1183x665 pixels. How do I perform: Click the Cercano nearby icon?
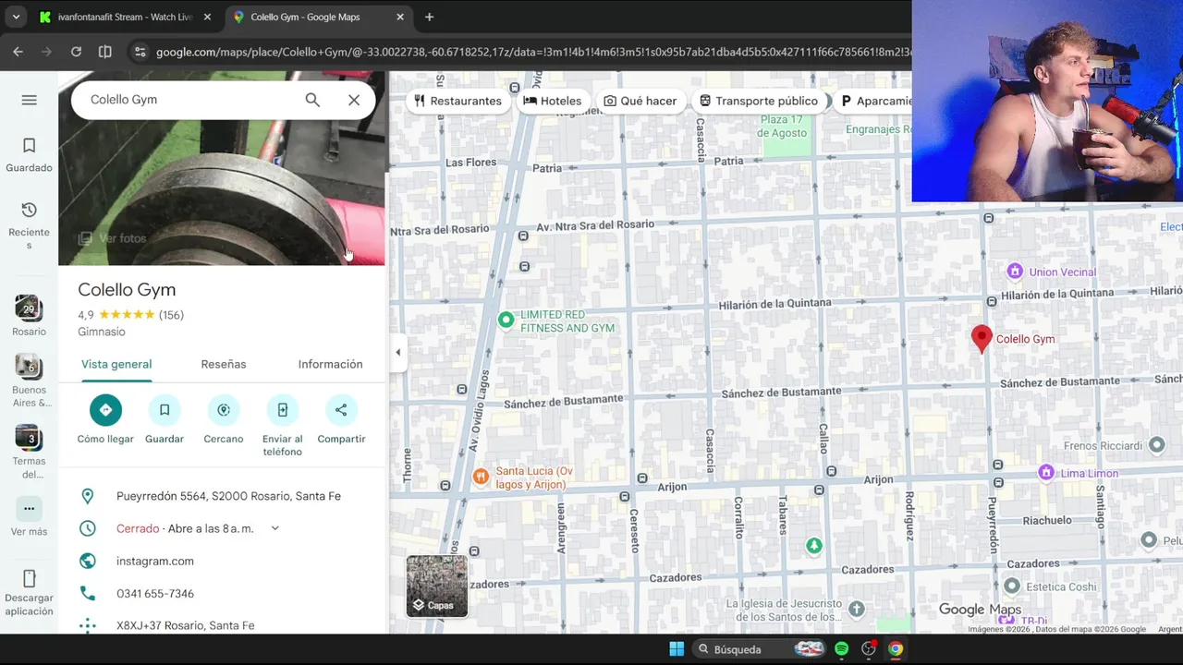pyautogui.click(x=224, y=410)
